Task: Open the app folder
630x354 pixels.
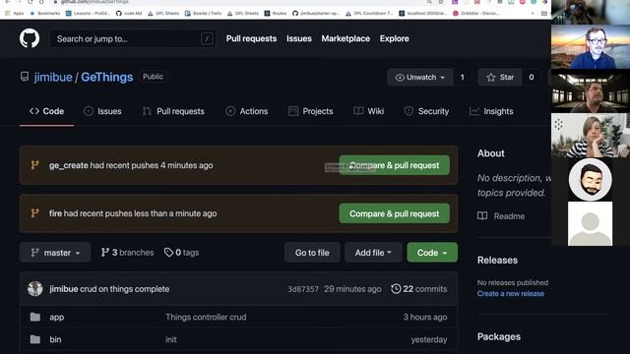Action: pos(57,317)
